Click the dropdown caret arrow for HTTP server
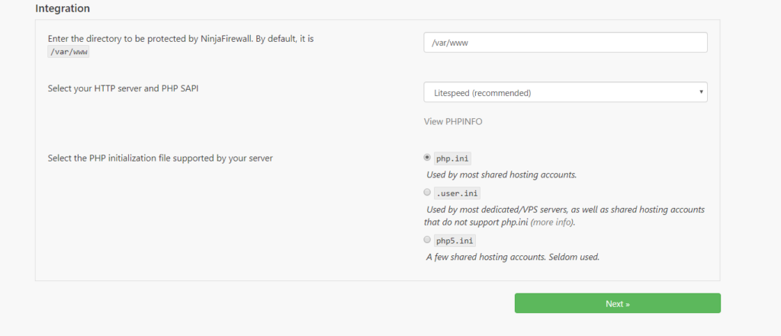Viewport: 781px width, 336px height. (x=701, y=92)
